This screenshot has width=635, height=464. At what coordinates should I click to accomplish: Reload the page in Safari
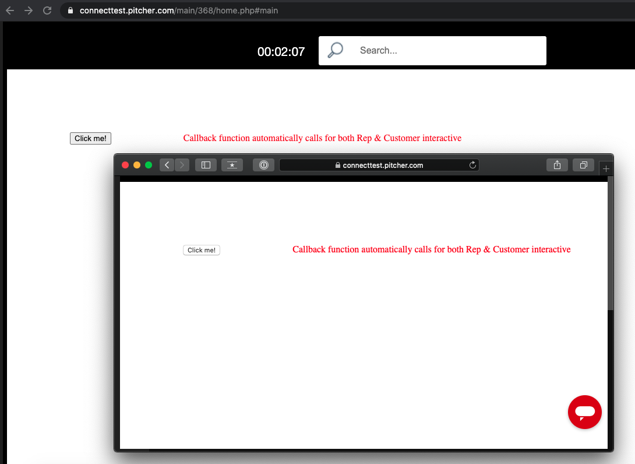(472, 165)
